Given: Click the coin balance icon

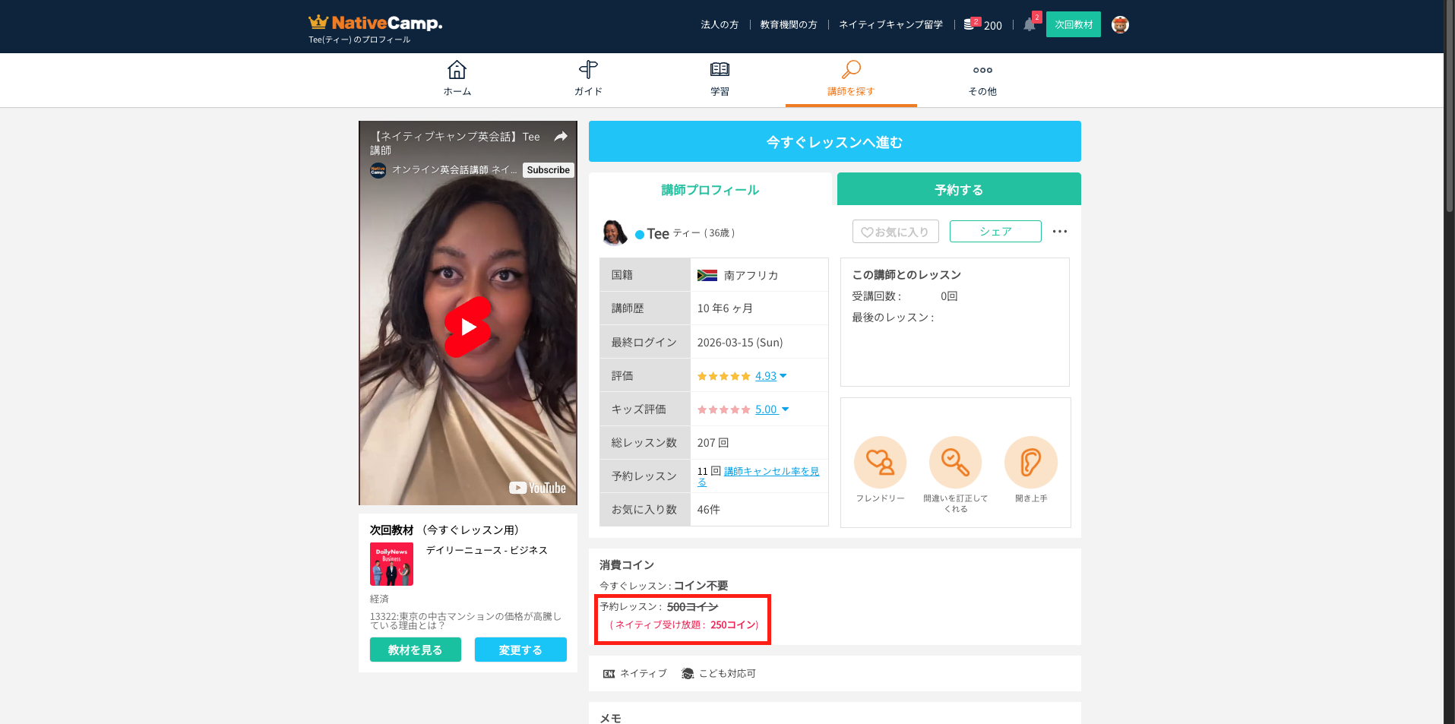Looking at the screenshot, I should point(969,24).
